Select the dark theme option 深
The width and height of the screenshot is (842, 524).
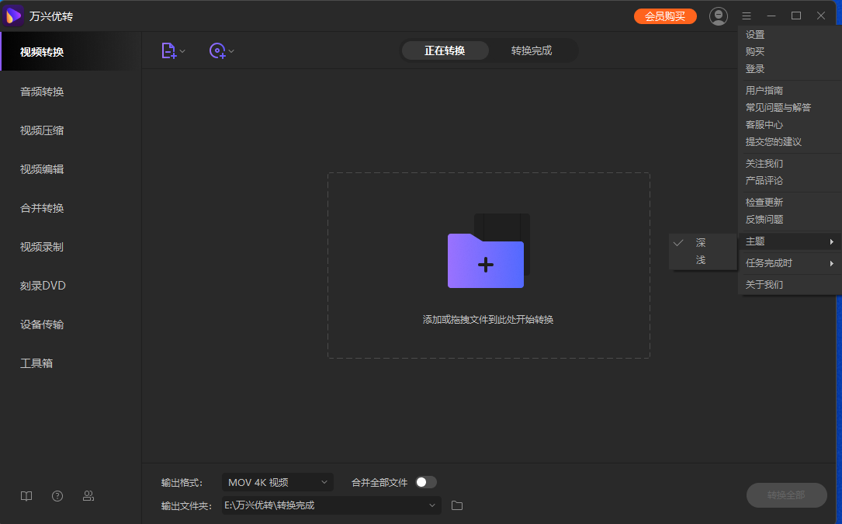[701, 243]
